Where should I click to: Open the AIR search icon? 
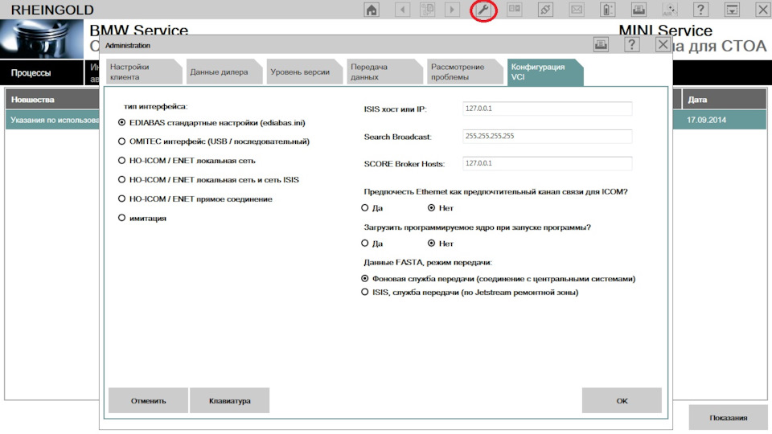click(x=670, y=10)
